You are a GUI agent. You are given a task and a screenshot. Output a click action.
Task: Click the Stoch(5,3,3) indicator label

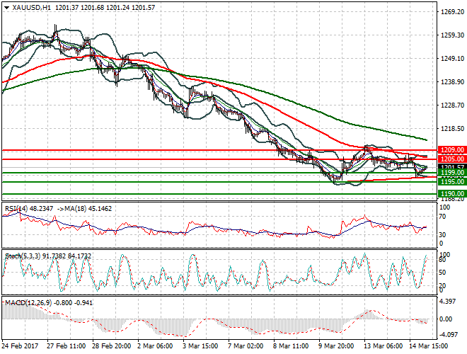[23, 255]
